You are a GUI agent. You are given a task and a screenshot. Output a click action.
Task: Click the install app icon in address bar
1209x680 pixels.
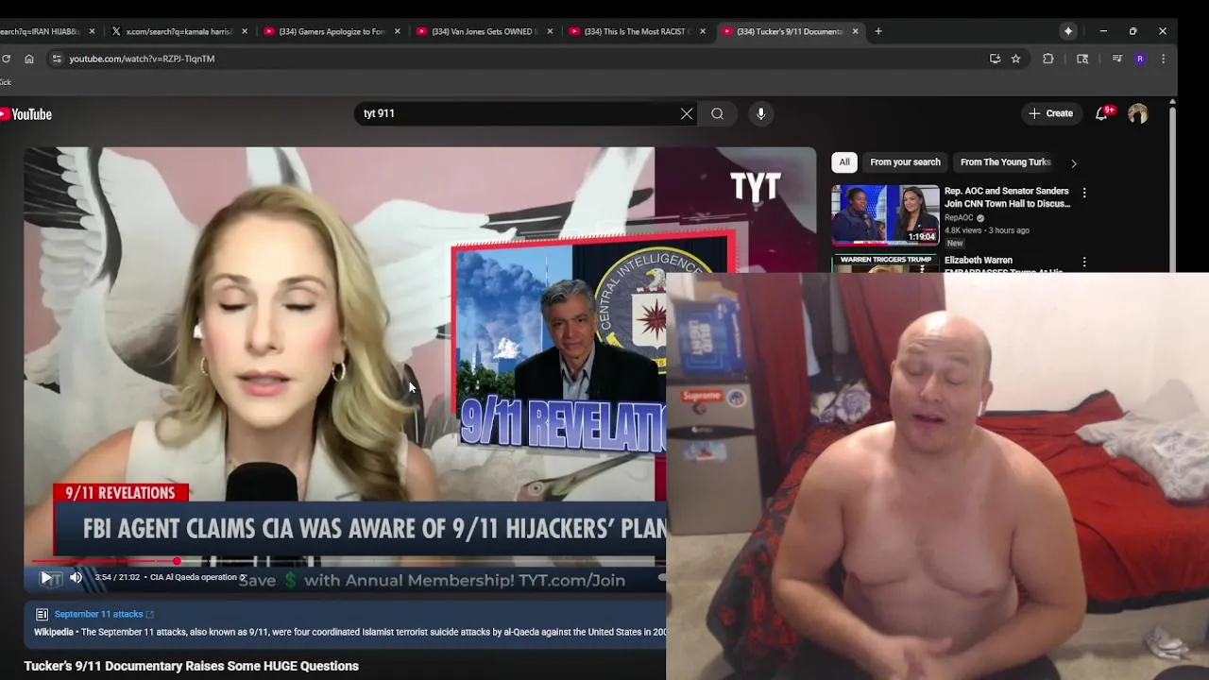[x=995, y=59]
